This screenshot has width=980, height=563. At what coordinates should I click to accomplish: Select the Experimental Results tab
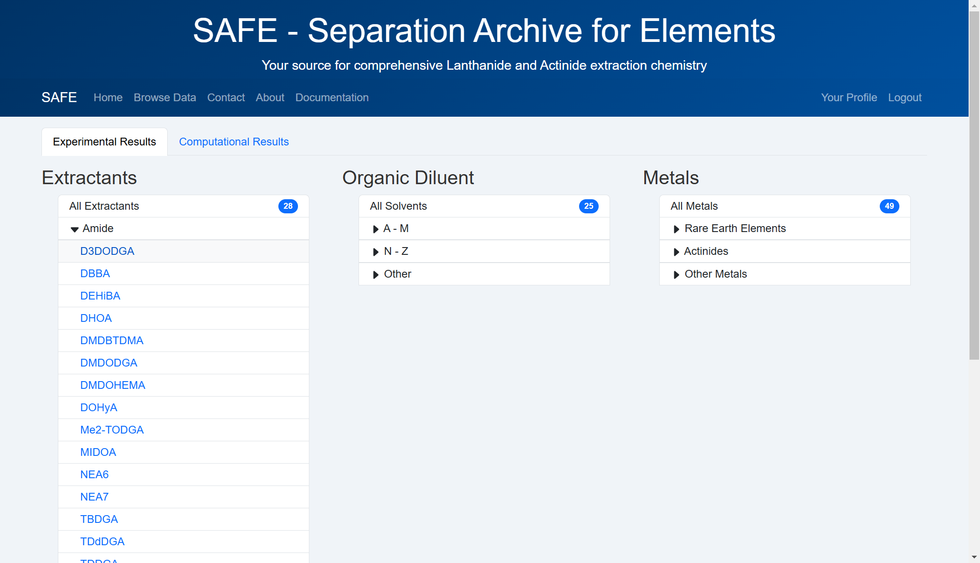[104, 142]
